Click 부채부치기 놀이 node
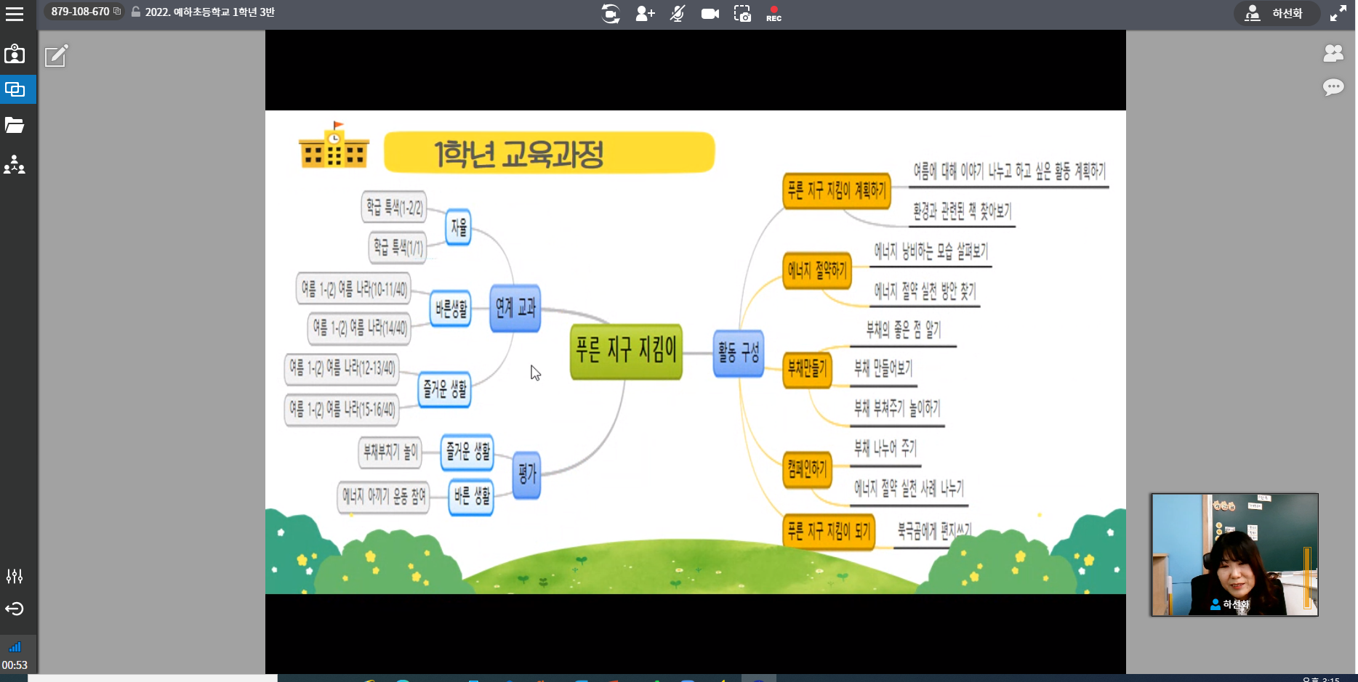1358x682 pixels. tap(390, 452)
